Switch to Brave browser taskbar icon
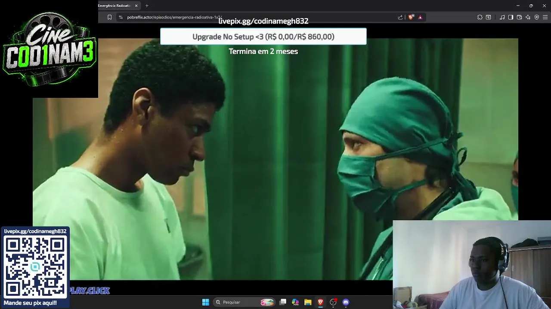This screenshot has height=309, width=551. [320, 302]
